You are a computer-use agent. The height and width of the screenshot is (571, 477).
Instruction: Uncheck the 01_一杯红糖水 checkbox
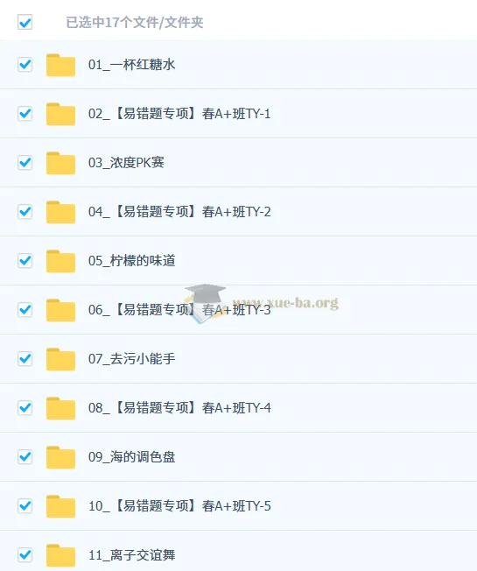pos(25,65)
